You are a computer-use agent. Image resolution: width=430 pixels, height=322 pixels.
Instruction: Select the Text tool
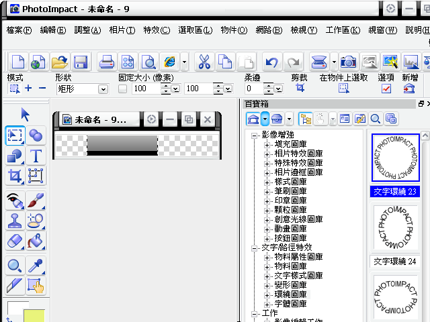tap(36, 156)
